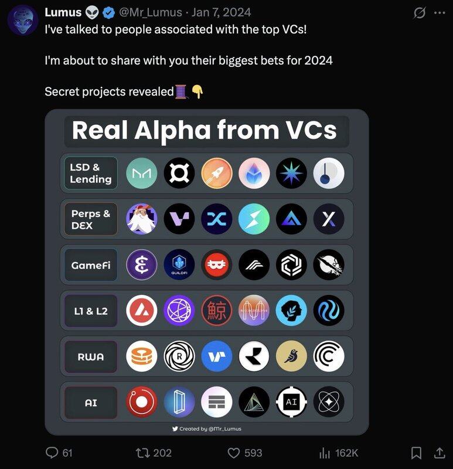This screenshot has width=453, height=469.
Task: Open the post view analytics icon
Action: [x=325, y=453]
